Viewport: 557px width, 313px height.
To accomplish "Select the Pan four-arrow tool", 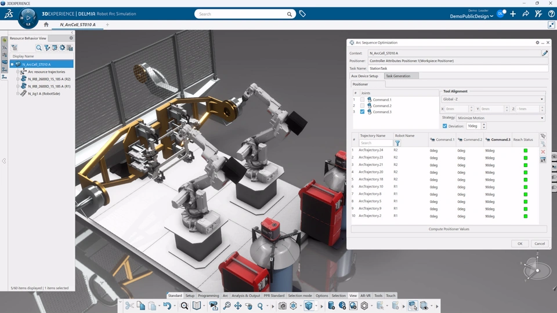I will (238, 305).
